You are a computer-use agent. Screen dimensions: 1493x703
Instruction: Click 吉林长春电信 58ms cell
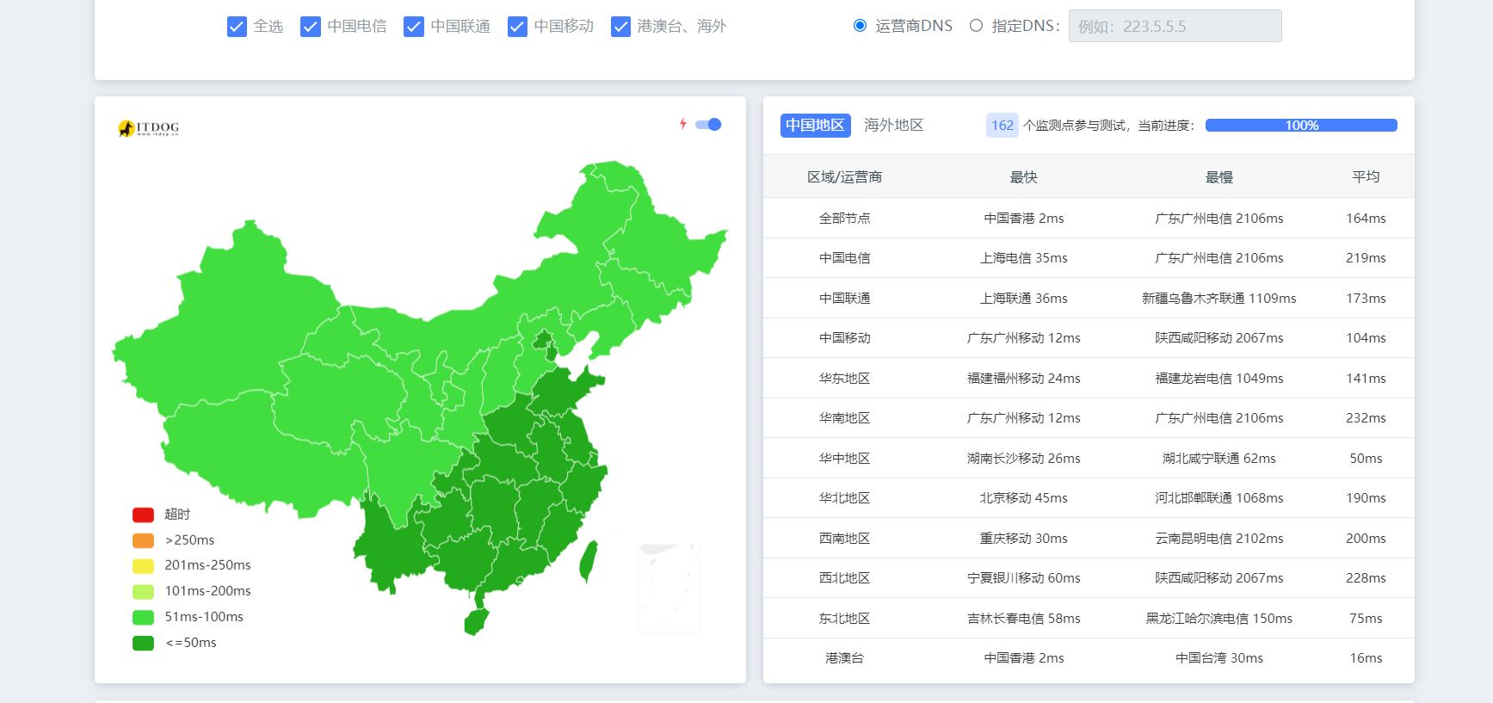[1023, 619]
